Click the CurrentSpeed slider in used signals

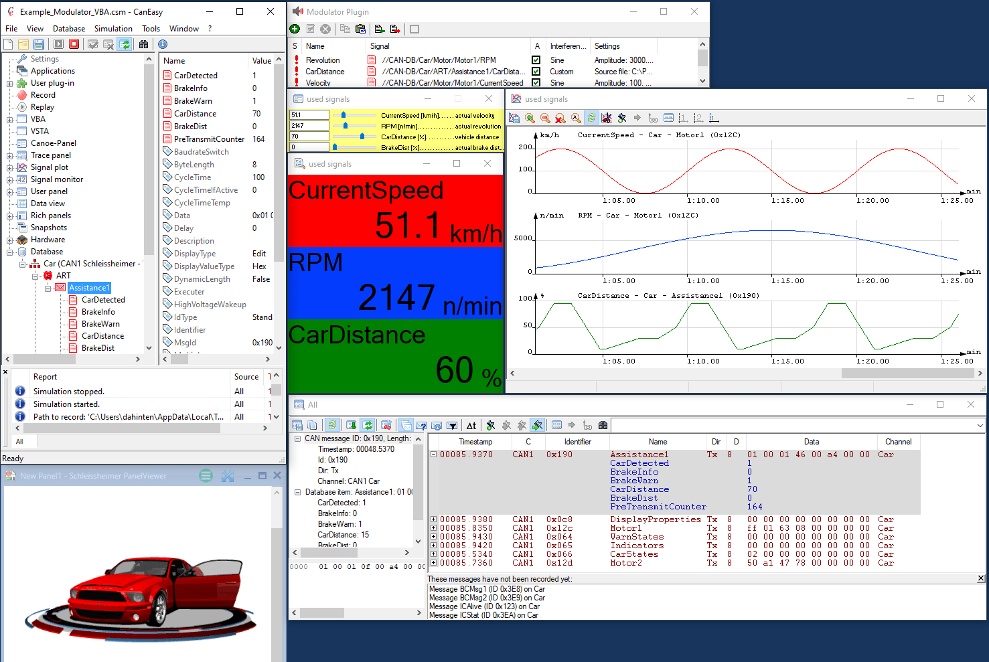344,115
